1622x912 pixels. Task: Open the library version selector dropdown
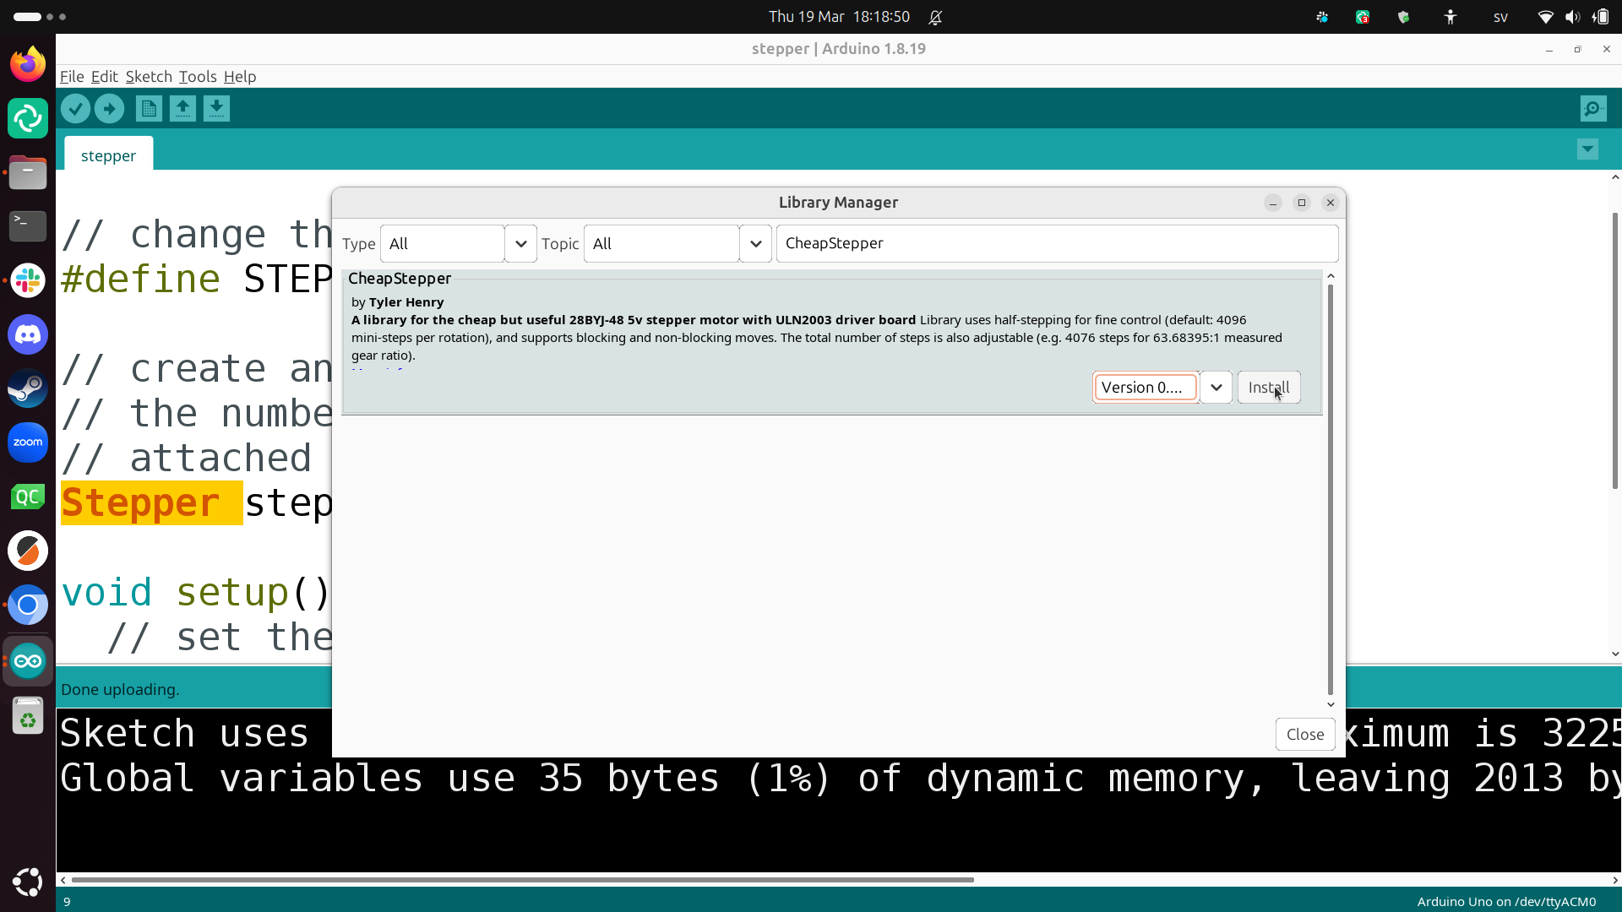(x=1216, y=388)
